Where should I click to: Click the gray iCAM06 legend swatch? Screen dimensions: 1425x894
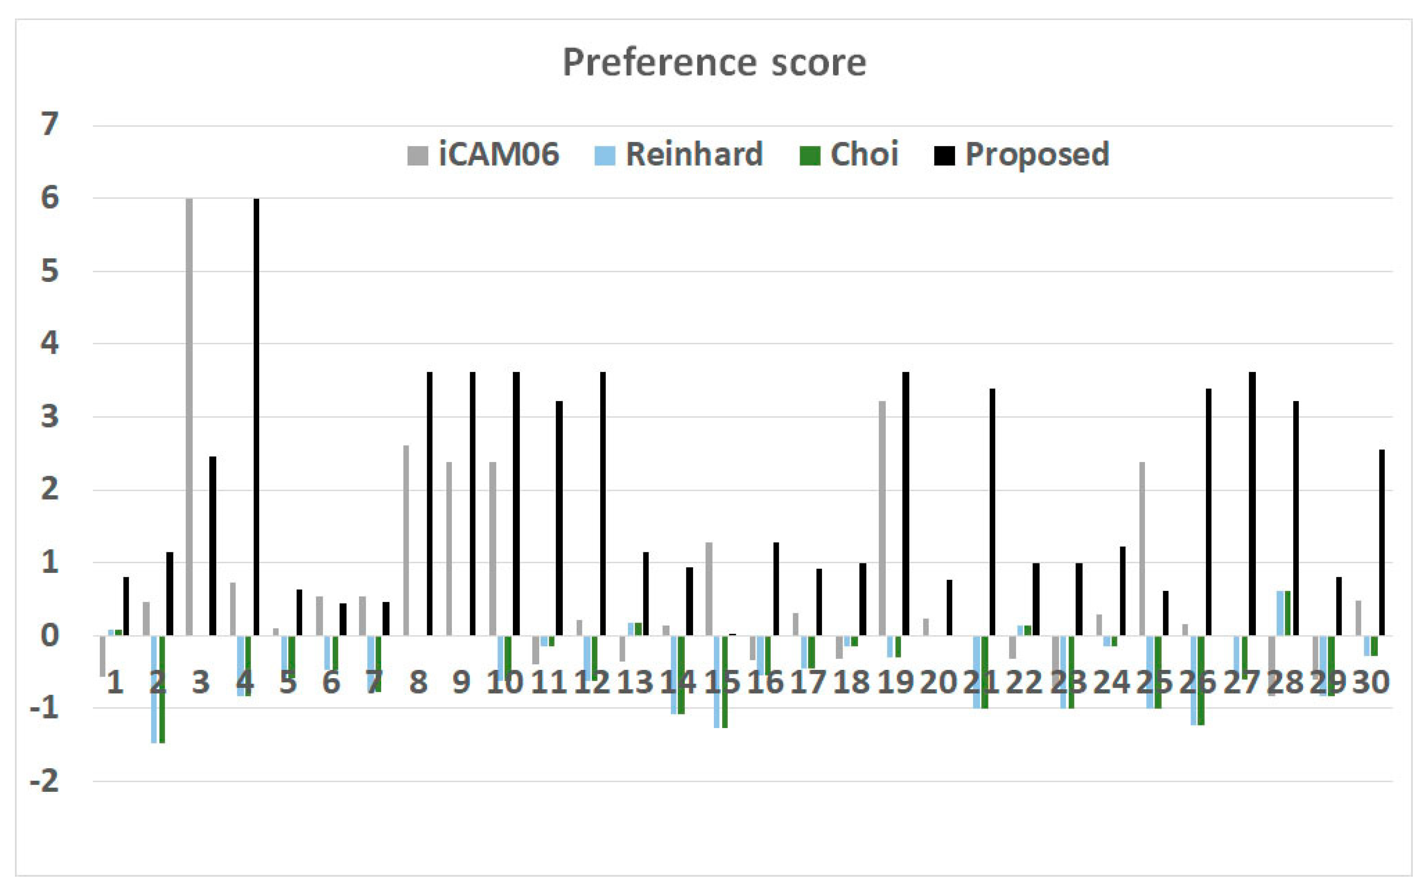pyautogui.click(x=418, y=156)
